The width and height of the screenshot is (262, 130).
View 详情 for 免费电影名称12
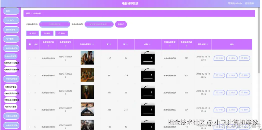[x=219, y=92]
